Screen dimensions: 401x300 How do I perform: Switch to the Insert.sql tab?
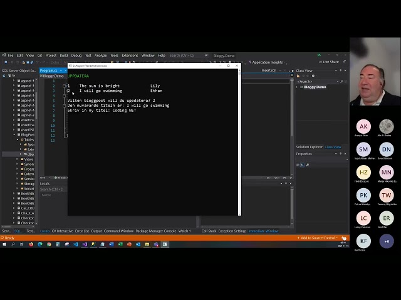[x=269, y=71]
